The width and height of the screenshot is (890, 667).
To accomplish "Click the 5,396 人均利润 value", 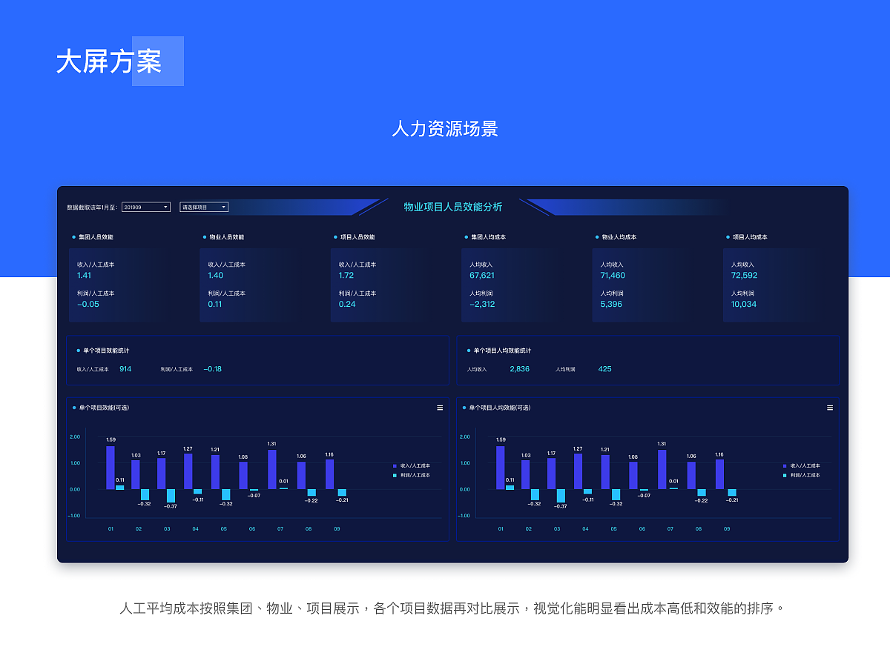I will [611, 305].
